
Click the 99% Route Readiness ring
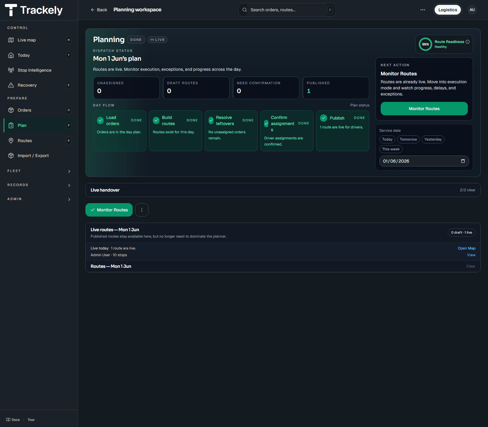(425, 44)
